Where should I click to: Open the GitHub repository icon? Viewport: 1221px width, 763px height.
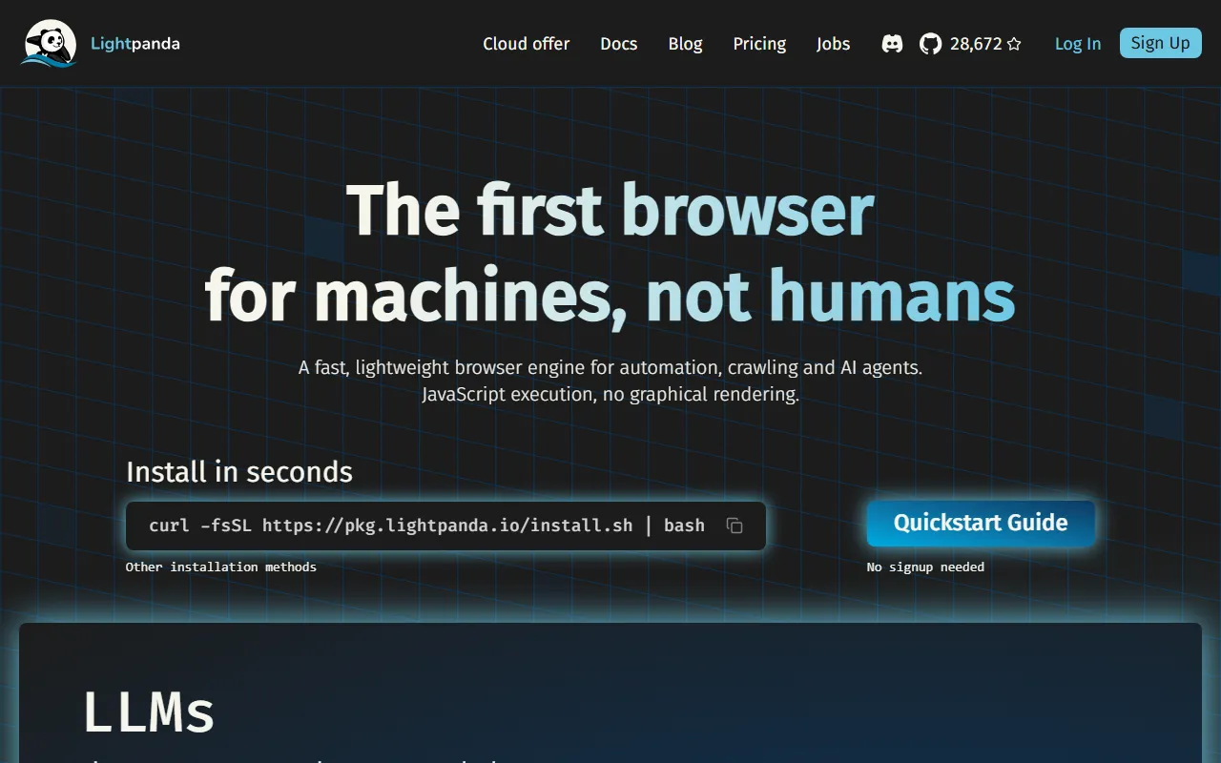coord(930,44)
